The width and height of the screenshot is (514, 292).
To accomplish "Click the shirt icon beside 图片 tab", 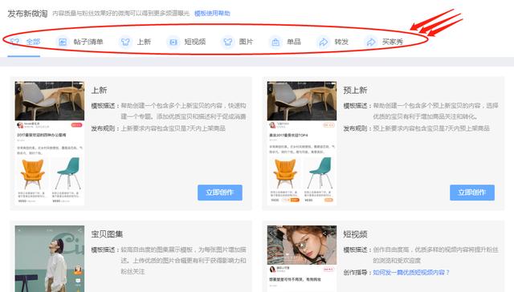I will click(x=228, y=42).
